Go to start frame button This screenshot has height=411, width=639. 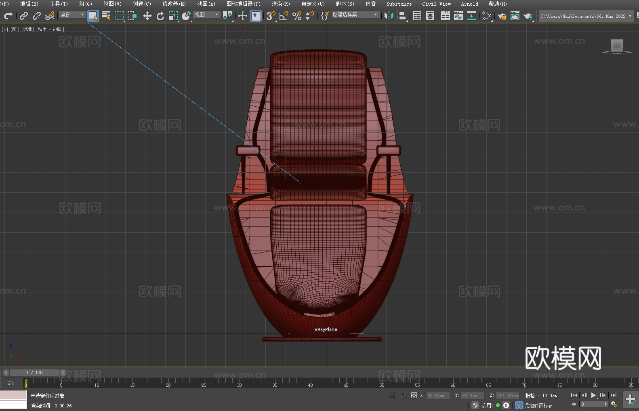(574, 395)
